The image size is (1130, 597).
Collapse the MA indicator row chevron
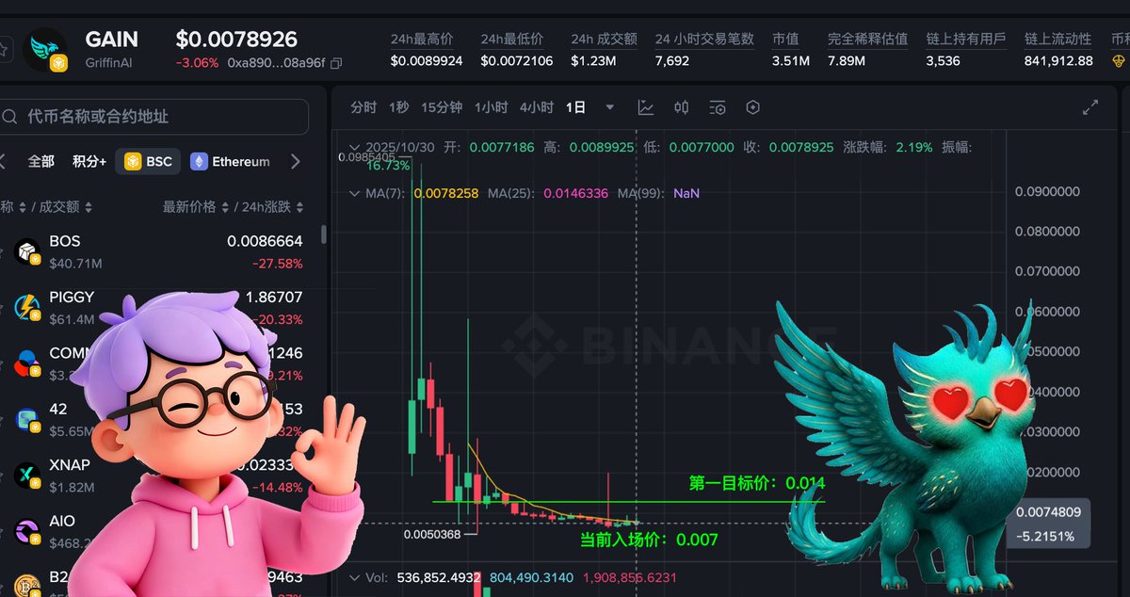[x=355, y=193]
